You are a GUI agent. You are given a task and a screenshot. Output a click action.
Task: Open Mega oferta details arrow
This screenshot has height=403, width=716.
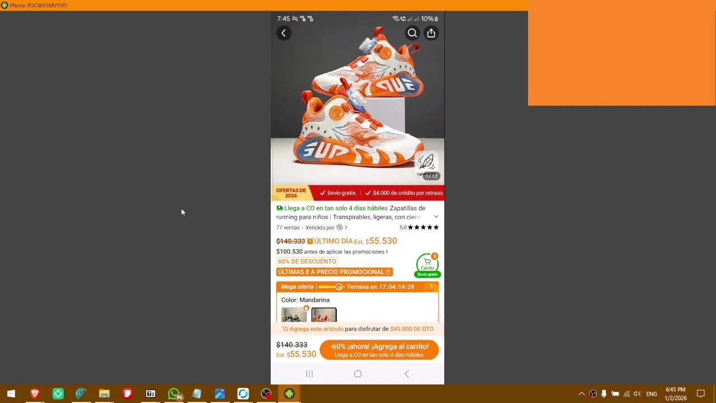coord(431,287)
